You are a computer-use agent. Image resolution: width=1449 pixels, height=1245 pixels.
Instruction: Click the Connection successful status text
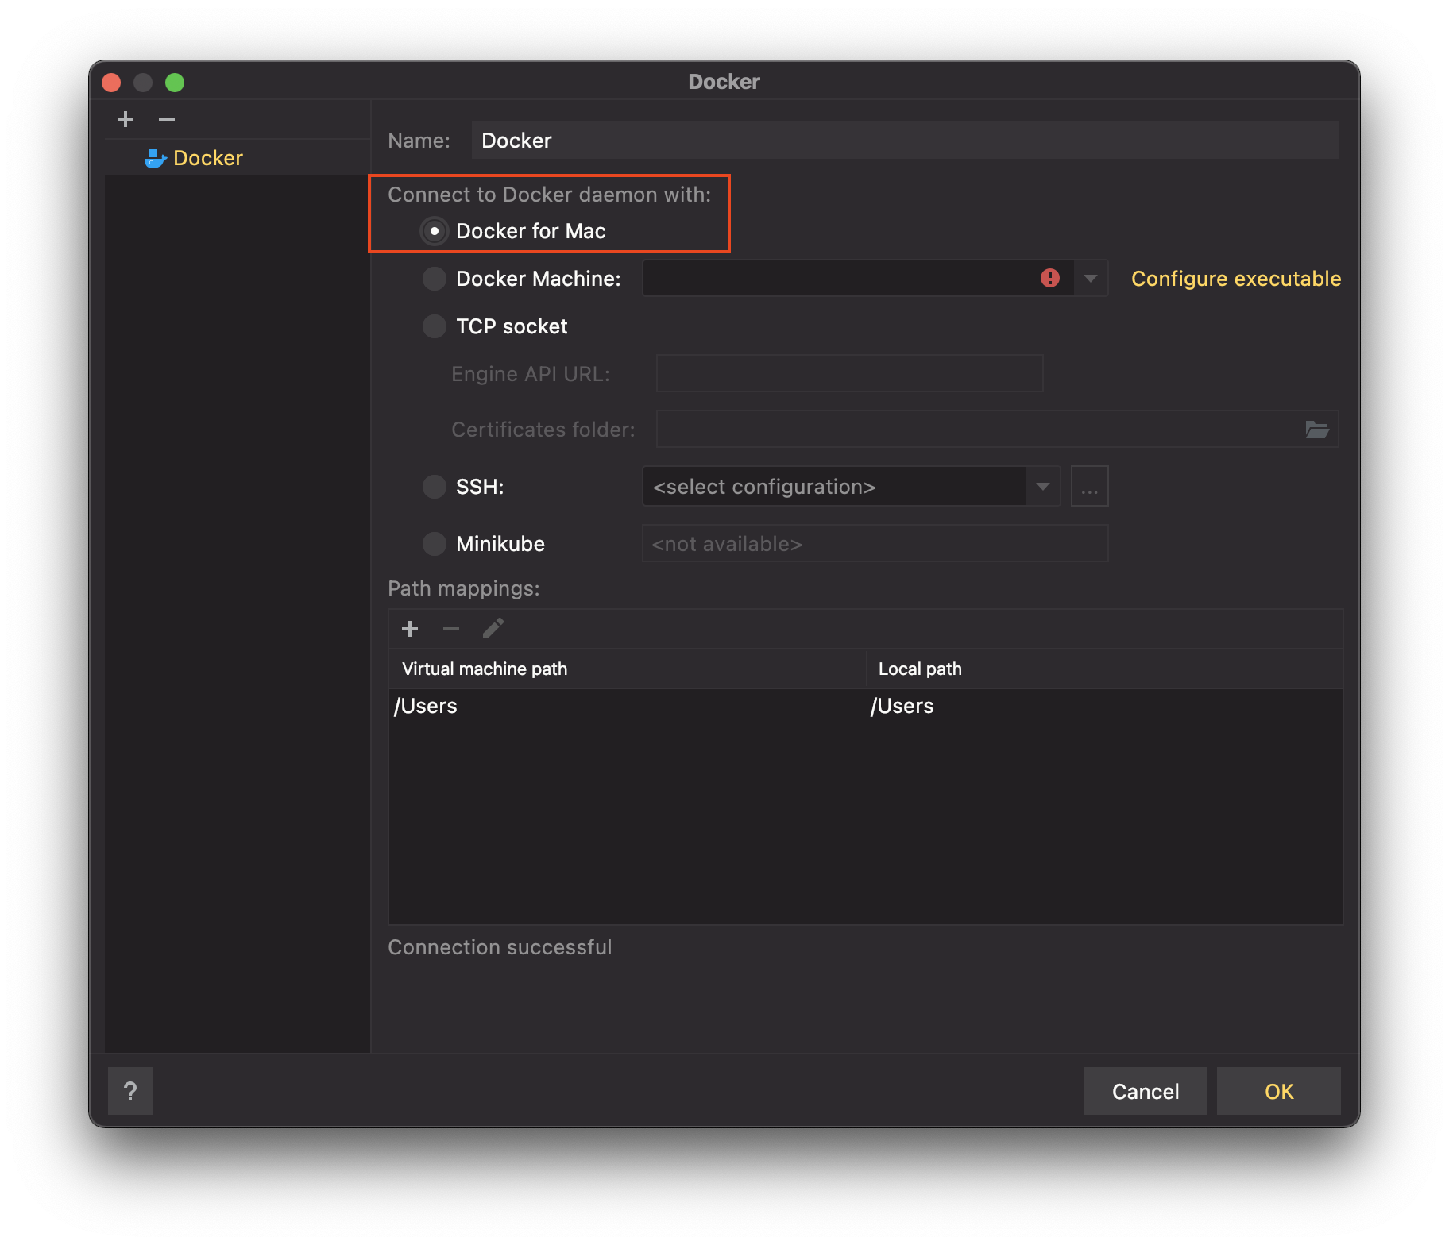pos(500,947)
